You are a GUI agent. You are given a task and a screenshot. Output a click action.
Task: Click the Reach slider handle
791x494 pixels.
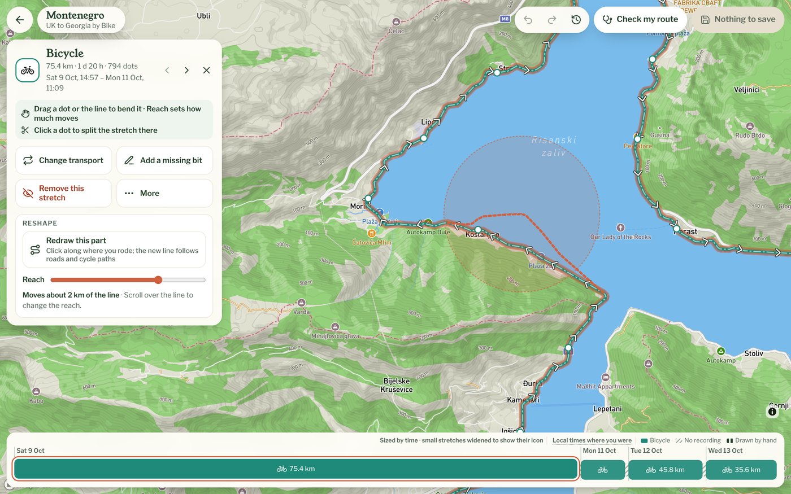click(x=158, y=280)
